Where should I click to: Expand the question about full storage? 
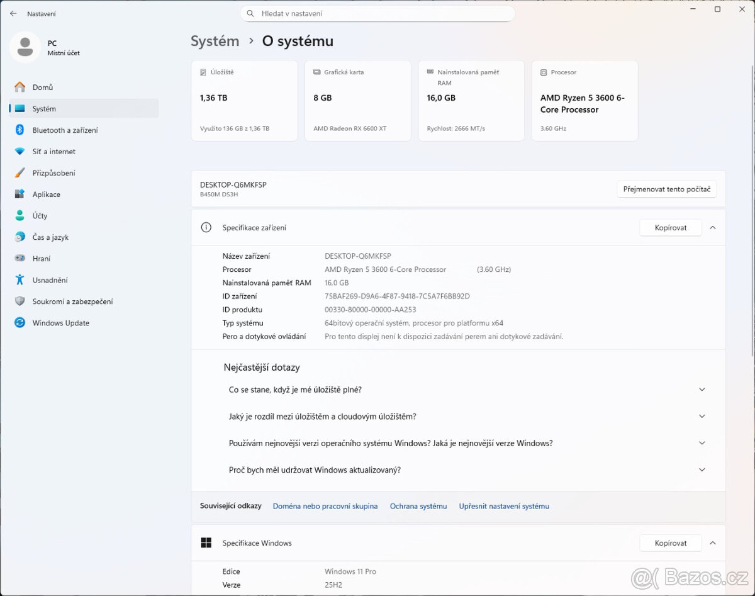(702, 389)
